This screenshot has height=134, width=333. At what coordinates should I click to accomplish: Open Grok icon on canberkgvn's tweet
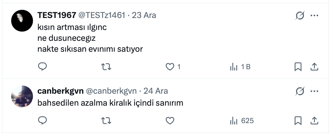coord(300,91)
